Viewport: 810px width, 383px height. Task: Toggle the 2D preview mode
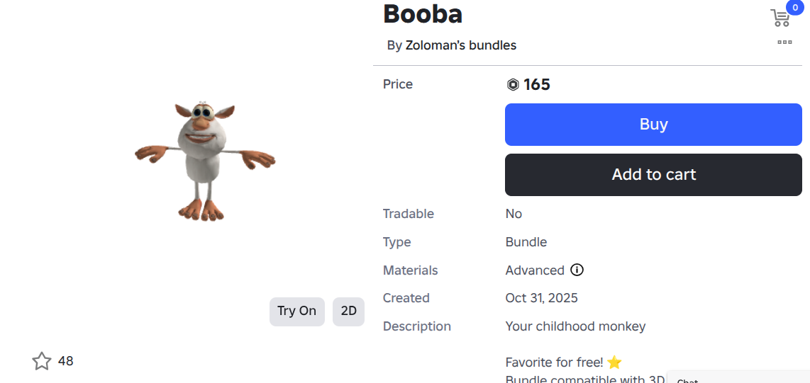348,311
